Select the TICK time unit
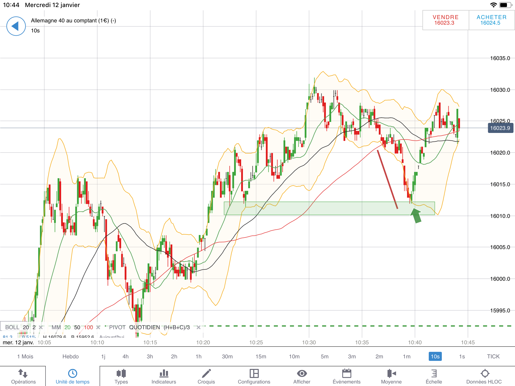This screenshot has height=386, width=515. click(x=493, y=356)
